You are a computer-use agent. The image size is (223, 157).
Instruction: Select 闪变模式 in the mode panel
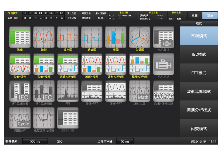tap(199, 128)
